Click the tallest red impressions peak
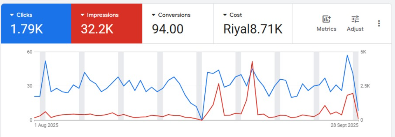Screen dimensions: 395x137 click(x=252, y=62)
